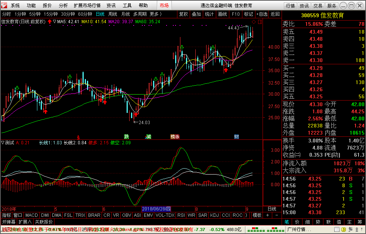Click the list window icon in status bar

tap(336, 230)
